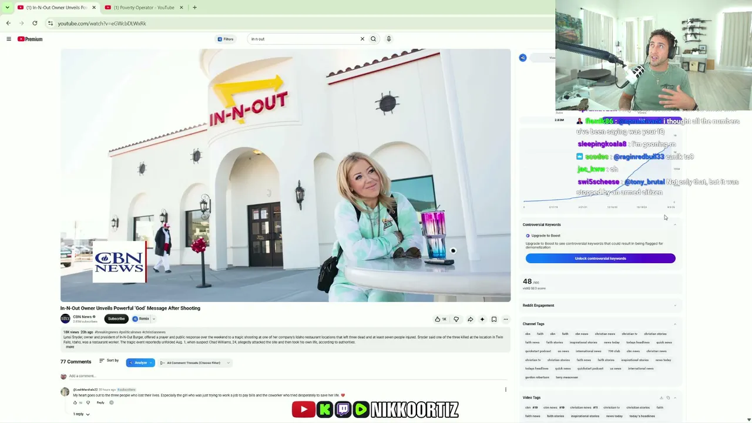The height and width of the screenshot is (423, 752).
Task: Click the search magnifier button
Action: (373, 39)
